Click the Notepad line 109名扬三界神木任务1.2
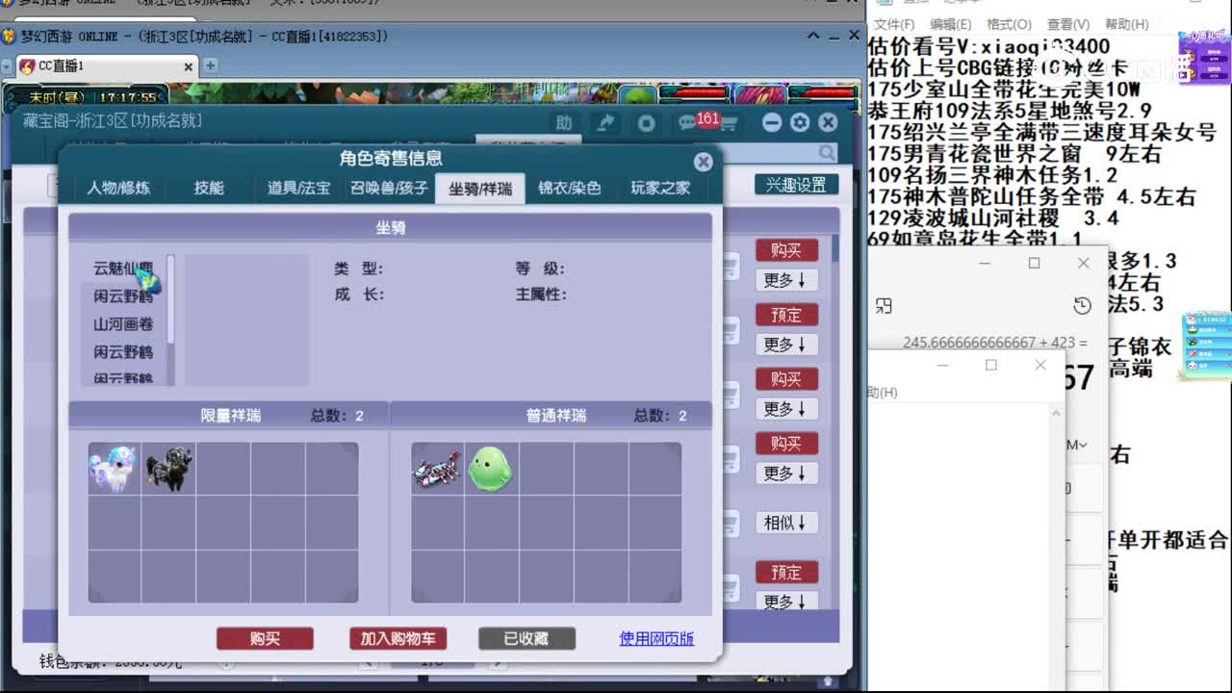 pyautogui.click(x=992, y=175)
